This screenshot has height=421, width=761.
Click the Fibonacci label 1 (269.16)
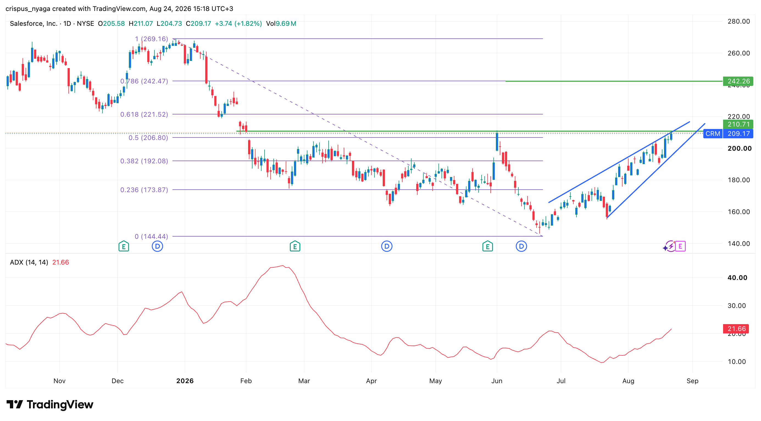click(x=152, y=39)
